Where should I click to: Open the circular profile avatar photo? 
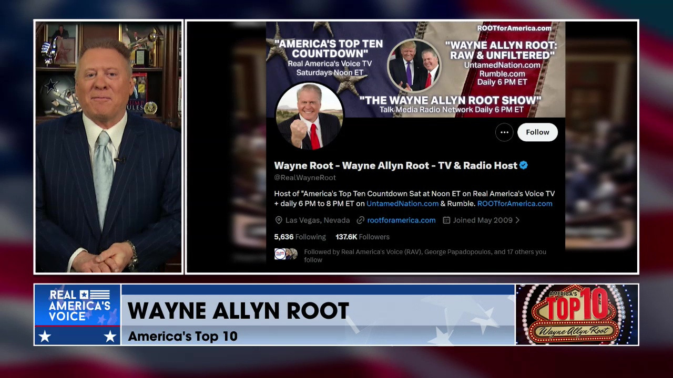(309, 116)
